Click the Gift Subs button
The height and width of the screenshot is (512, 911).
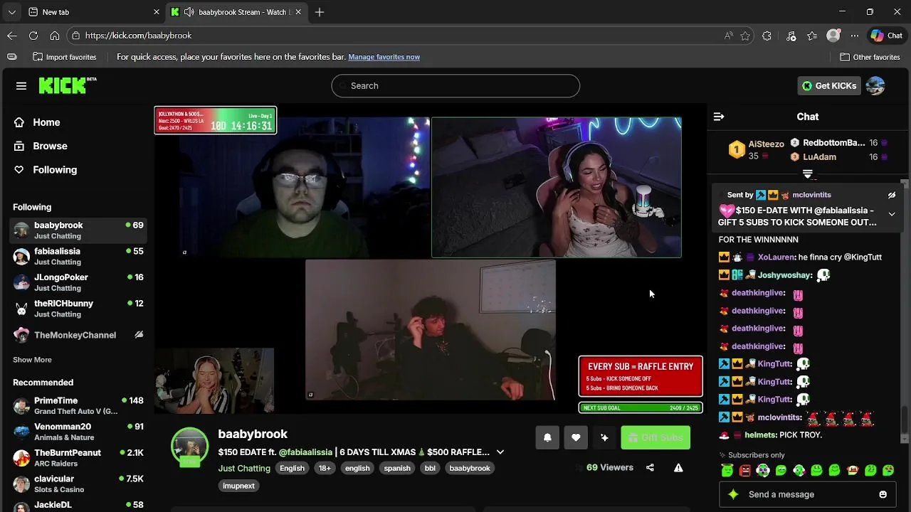(655, 437)
